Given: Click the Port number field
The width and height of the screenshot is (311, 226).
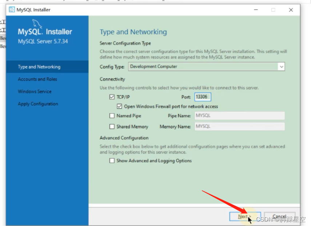Looking at the screenshot, I should (203, 97).
